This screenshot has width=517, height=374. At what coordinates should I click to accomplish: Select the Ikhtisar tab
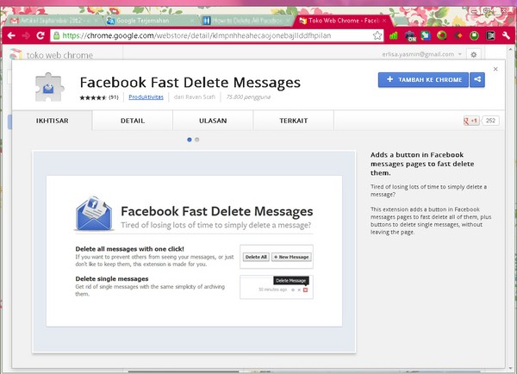(x=52, y=121)
